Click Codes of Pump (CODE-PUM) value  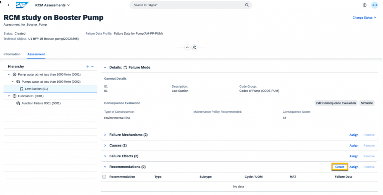tap(259, 91)
